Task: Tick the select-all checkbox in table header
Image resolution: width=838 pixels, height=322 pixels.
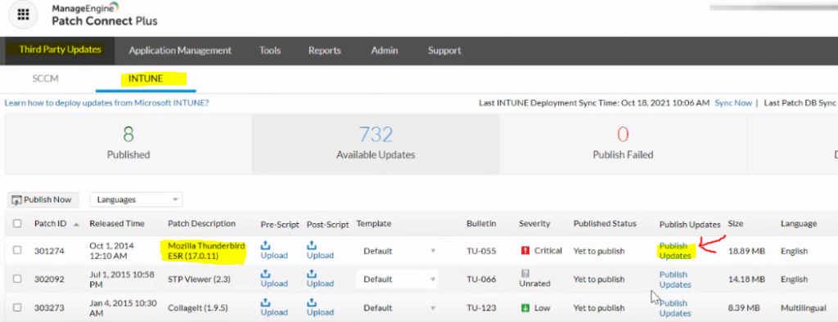Action: point(17,223)
